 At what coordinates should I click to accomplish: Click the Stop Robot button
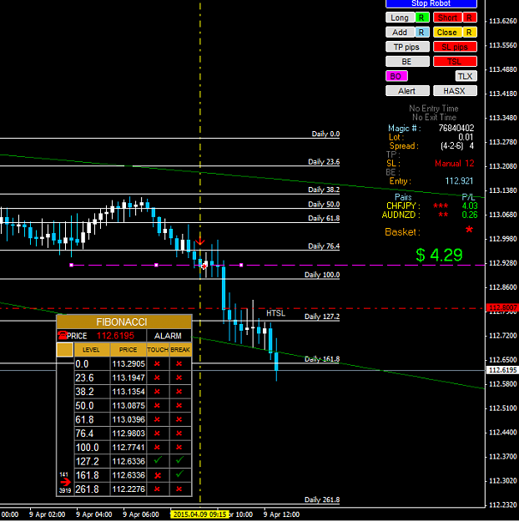431,3
